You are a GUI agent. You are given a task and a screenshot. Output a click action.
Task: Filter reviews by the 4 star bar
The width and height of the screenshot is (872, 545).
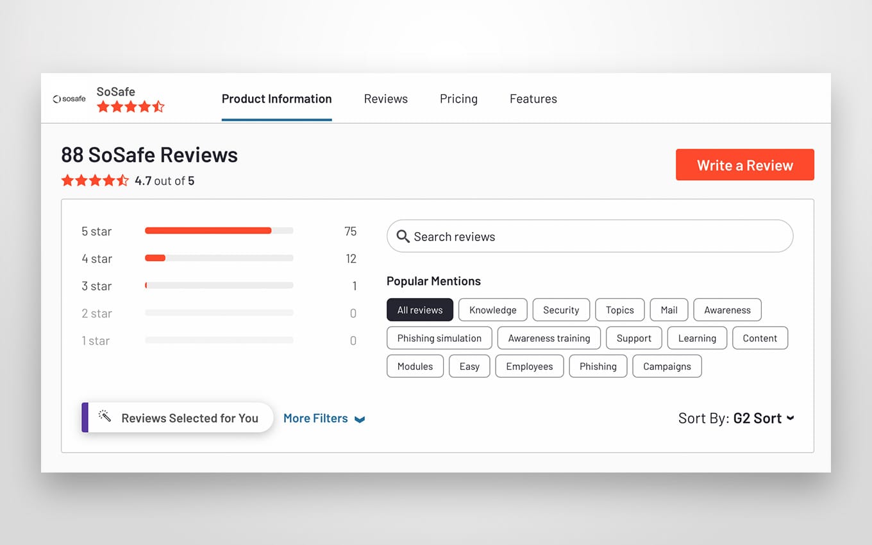(x=219, y=258)
